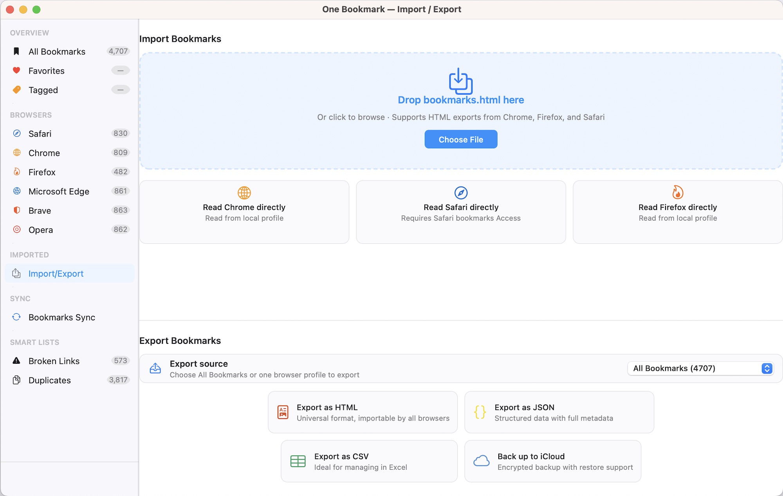This screenshot has width=783, height=496.
Task: Click the Brave shield icon in sidebar
Action: pos(17,210)
